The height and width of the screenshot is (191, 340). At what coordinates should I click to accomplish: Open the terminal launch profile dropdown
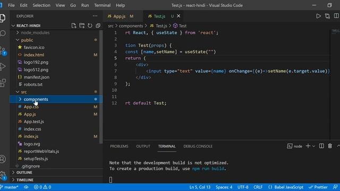click(x=313, y=146)
